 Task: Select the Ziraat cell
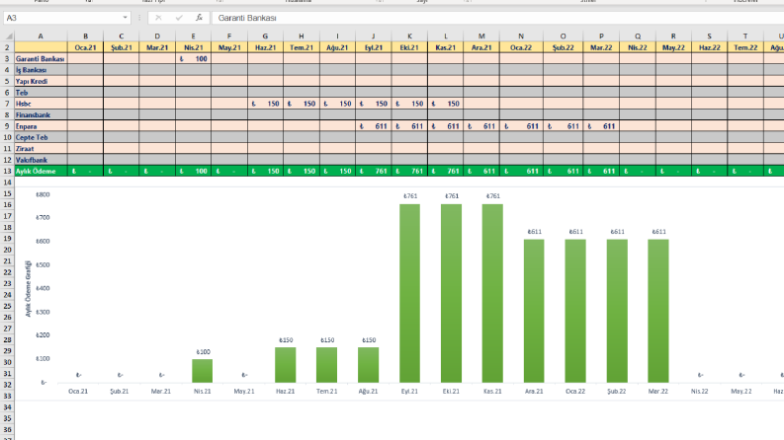pyautogui.click(x=41, y=149)
